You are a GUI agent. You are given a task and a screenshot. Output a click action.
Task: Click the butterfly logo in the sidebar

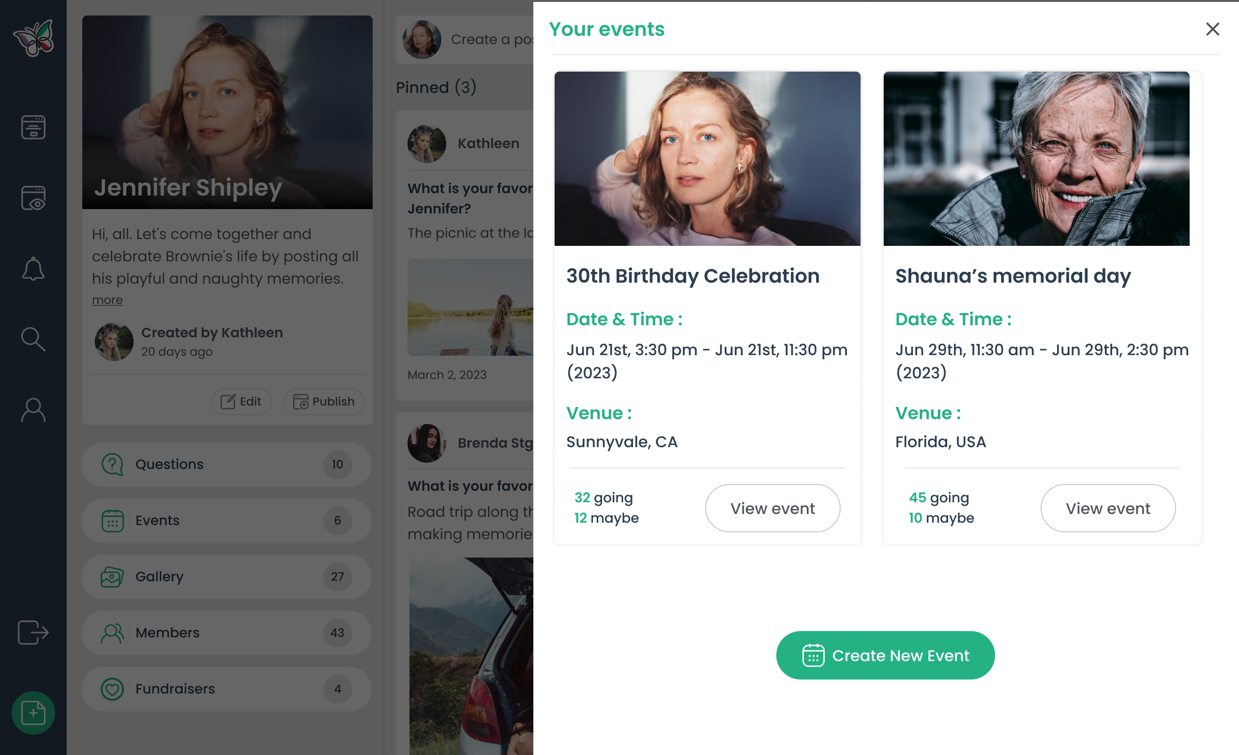[33, 38]
